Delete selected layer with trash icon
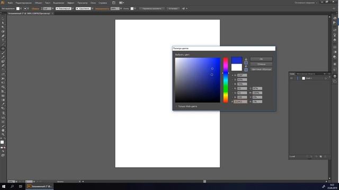Screen dimensions: 339x190 [x=325, y=157]
